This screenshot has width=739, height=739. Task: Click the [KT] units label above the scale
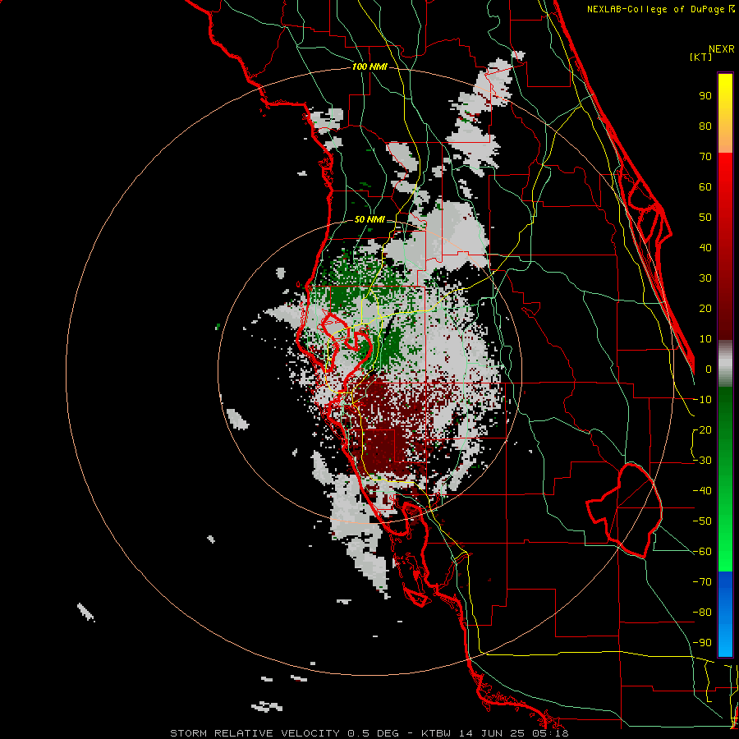[701, 57]
